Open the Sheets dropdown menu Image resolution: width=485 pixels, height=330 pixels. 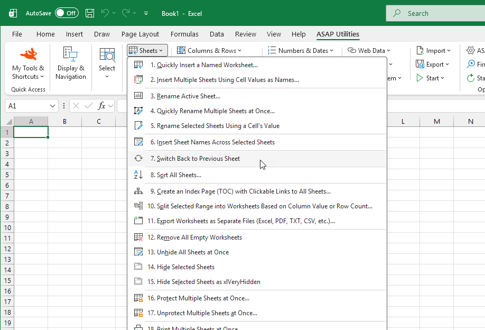[x=147, y=50]
